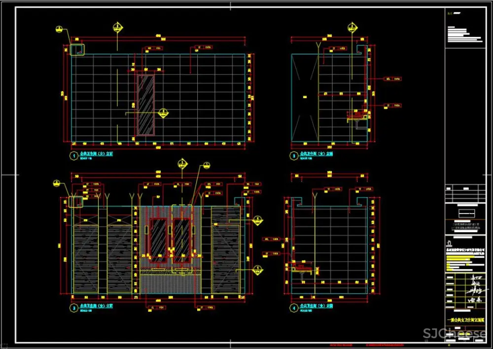Click the numbered circle 2 elevation title marker
The height and width of the screenshot is (349, 493).
coord(73,307)
